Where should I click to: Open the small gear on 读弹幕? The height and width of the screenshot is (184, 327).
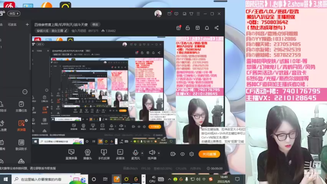click(26, 120)
